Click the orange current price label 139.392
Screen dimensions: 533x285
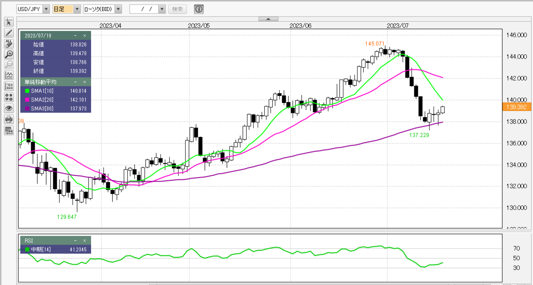(x=517, y=107)
